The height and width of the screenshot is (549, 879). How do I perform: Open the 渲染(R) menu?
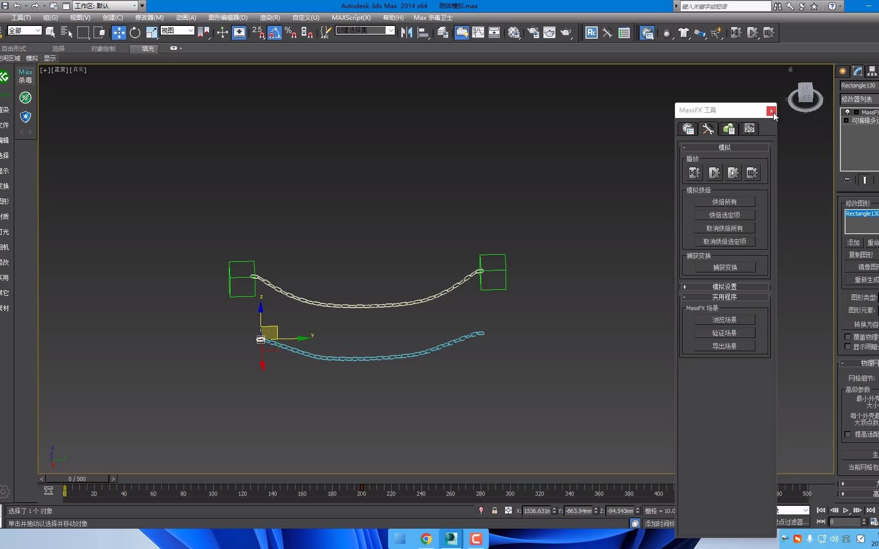[x=269, y=17]
